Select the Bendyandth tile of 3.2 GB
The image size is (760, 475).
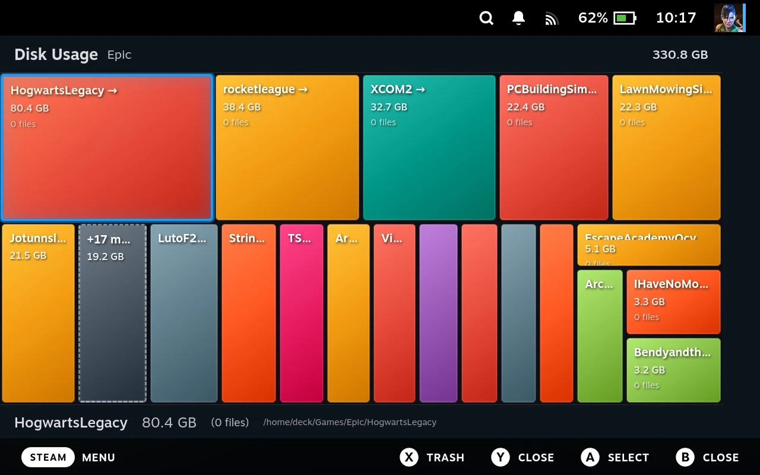click(673, 370)
